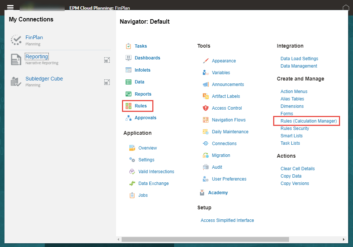Select the Tasks icon

coord(128,46)
